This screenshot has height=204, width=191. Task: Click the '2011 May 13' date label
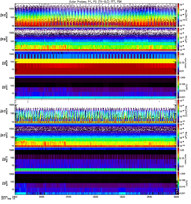tap(7, 199)
